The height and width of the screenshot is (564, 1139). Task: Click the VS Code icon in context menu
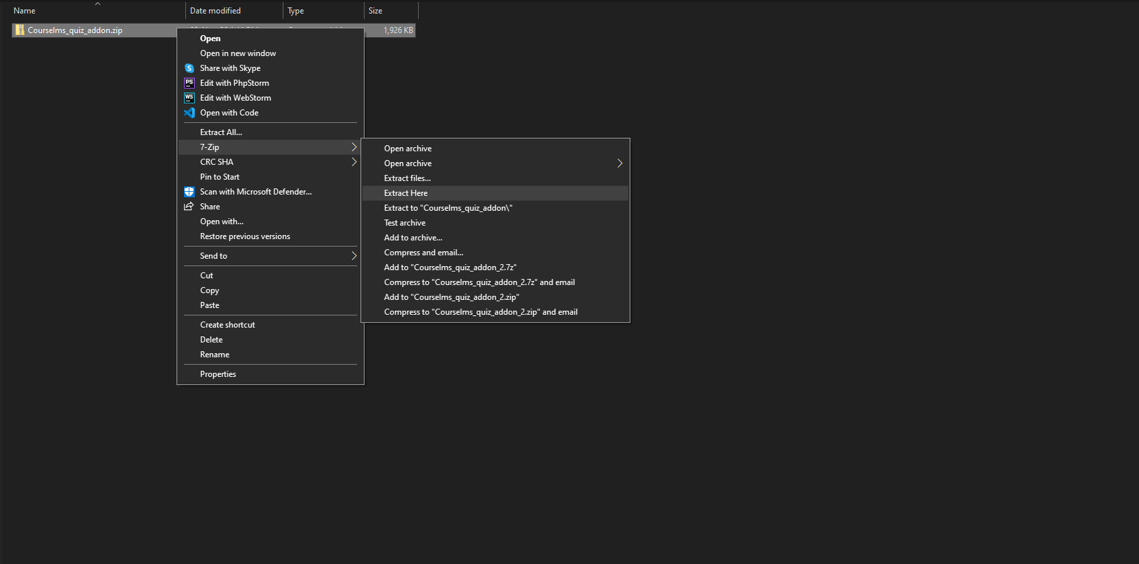pyautogui.click(x=189, y=113)
